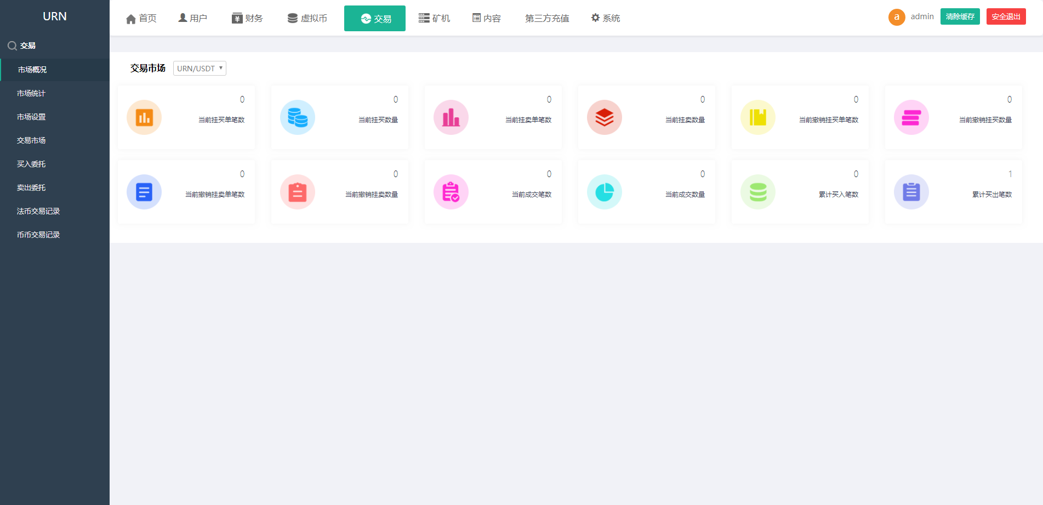Open 法币交易记录 from the sidebar
The image size is (1043, 505).
38,212
